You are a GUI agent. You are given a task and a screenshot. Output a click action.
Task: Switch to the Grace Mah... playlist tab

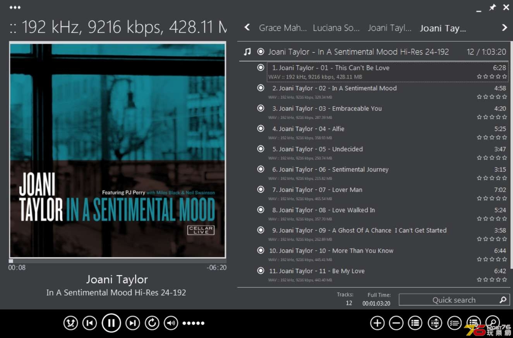pos(283,28)
